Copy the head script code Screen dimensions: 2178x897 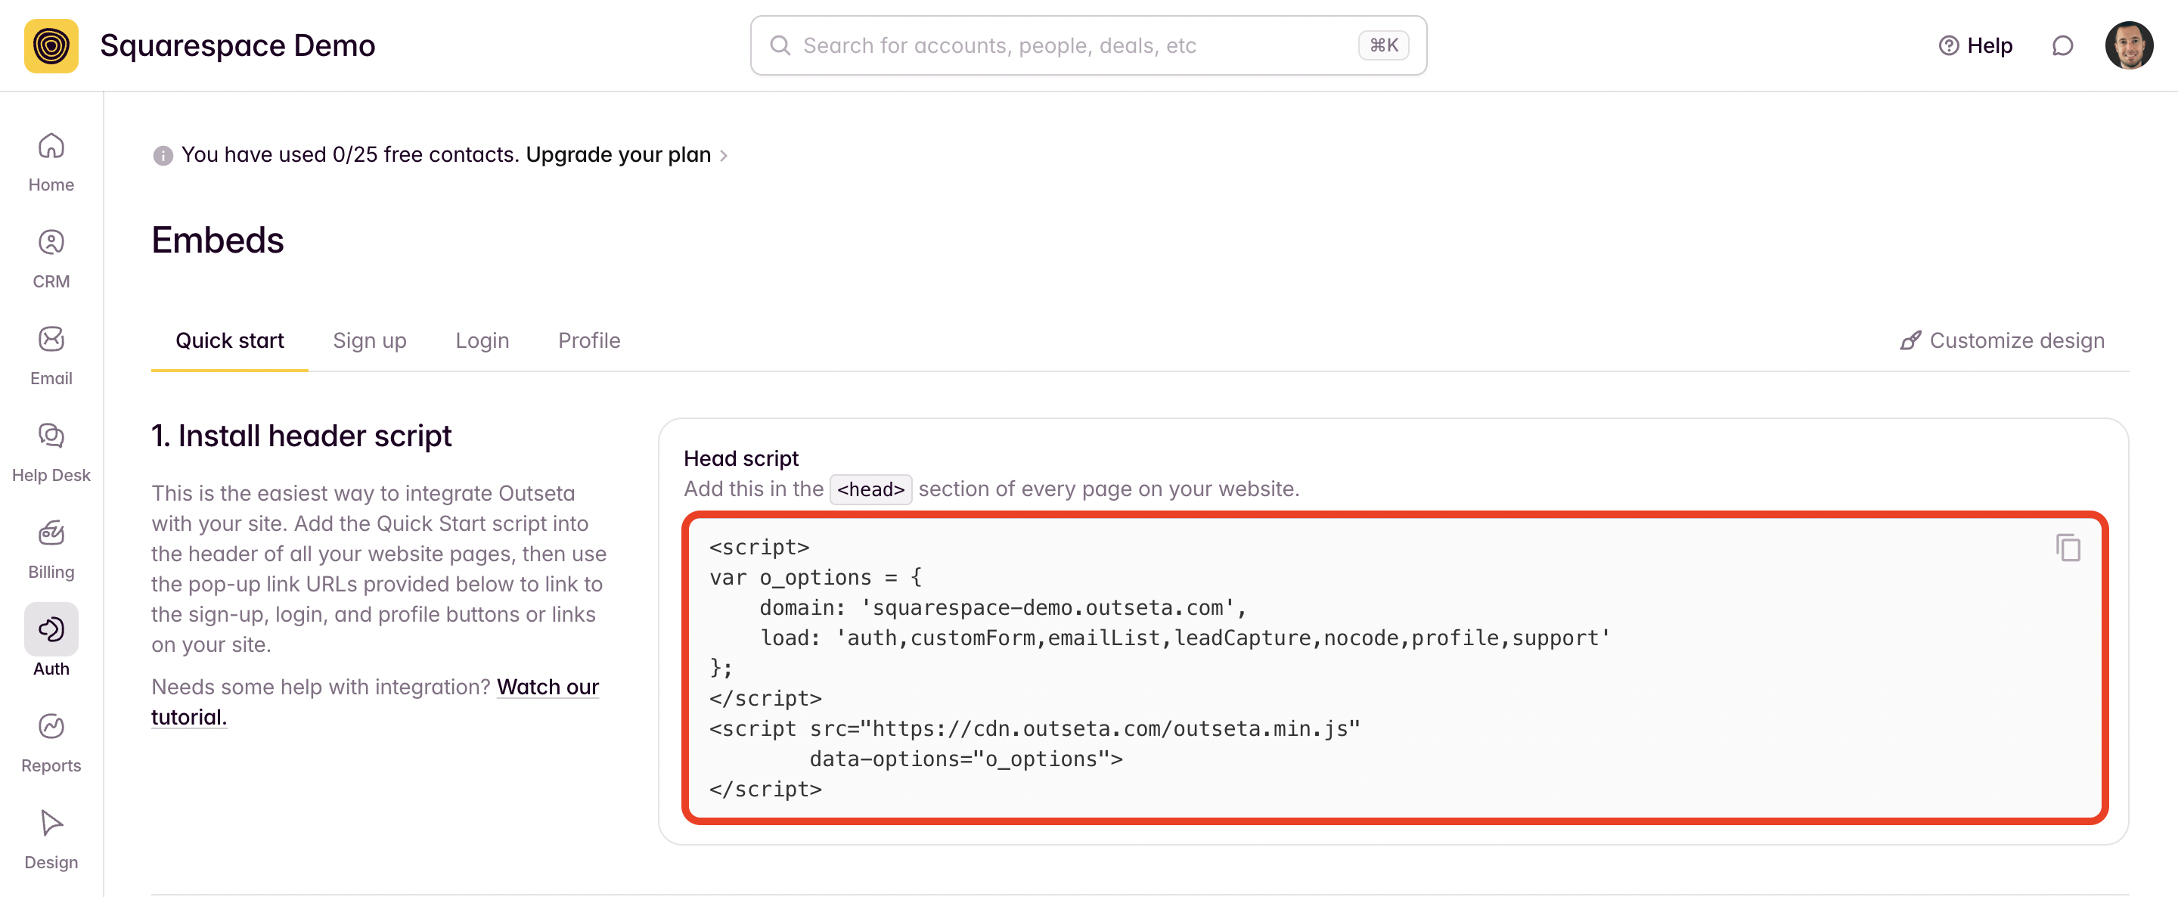tap(2068, 548)
